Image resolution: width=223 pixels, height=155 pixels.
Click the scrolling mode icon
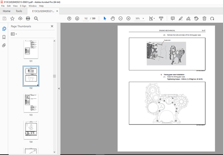[161, 18]
